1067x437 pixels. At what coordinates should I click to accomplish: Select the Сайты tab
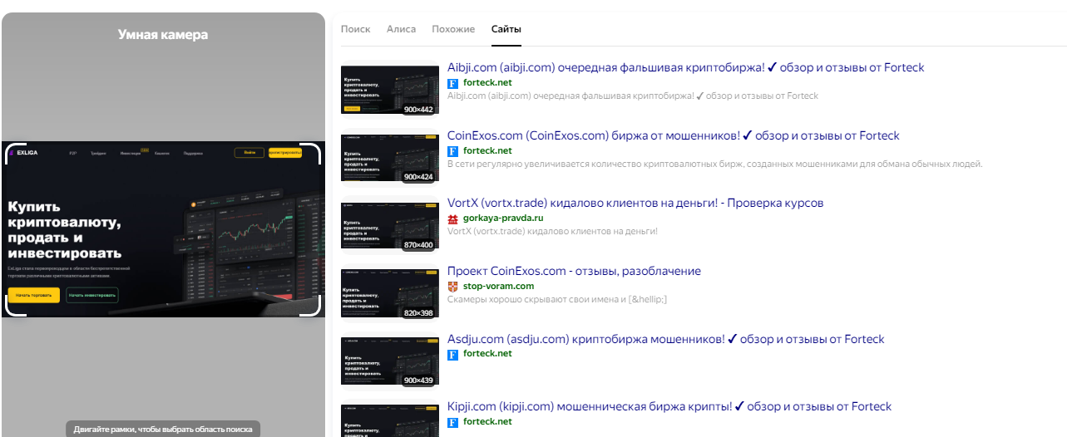click(506, 29)
